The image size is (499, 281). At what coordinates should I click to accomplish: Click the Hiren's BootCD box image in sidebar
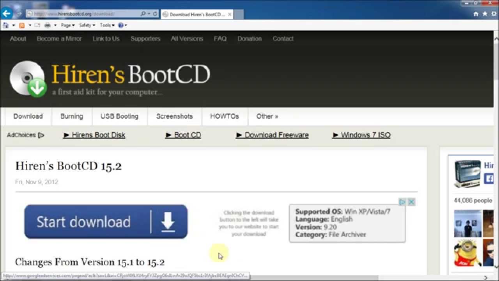(x=467, y=174)
